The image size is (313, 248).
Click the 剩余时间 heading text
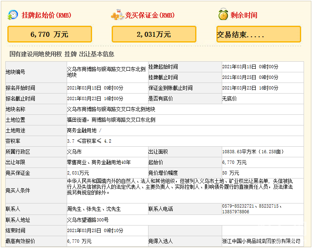point(244,16)
